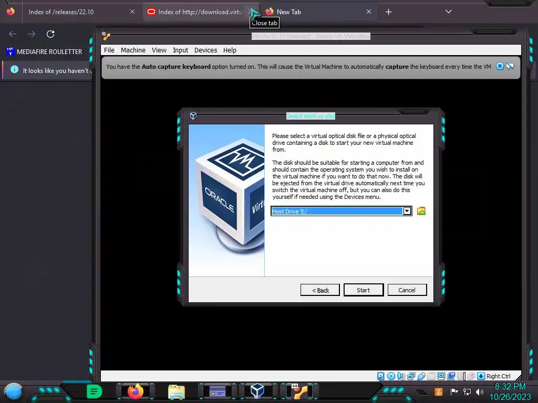This screenshot has height=403, width=538.
Task: Open the Help menu in VirtualBox
Action: 230,50
